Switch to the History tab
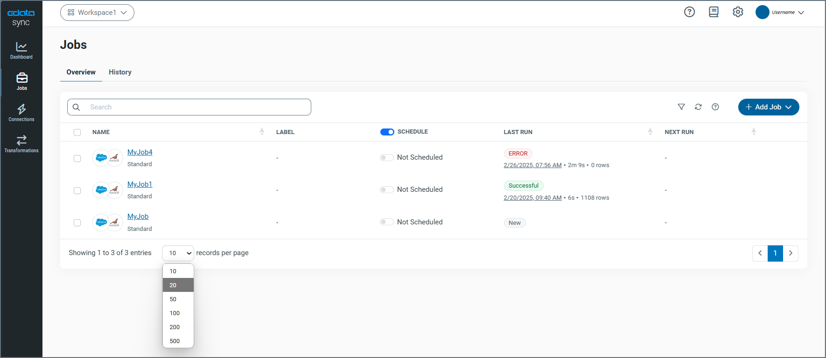 click(x=120, y=72)
